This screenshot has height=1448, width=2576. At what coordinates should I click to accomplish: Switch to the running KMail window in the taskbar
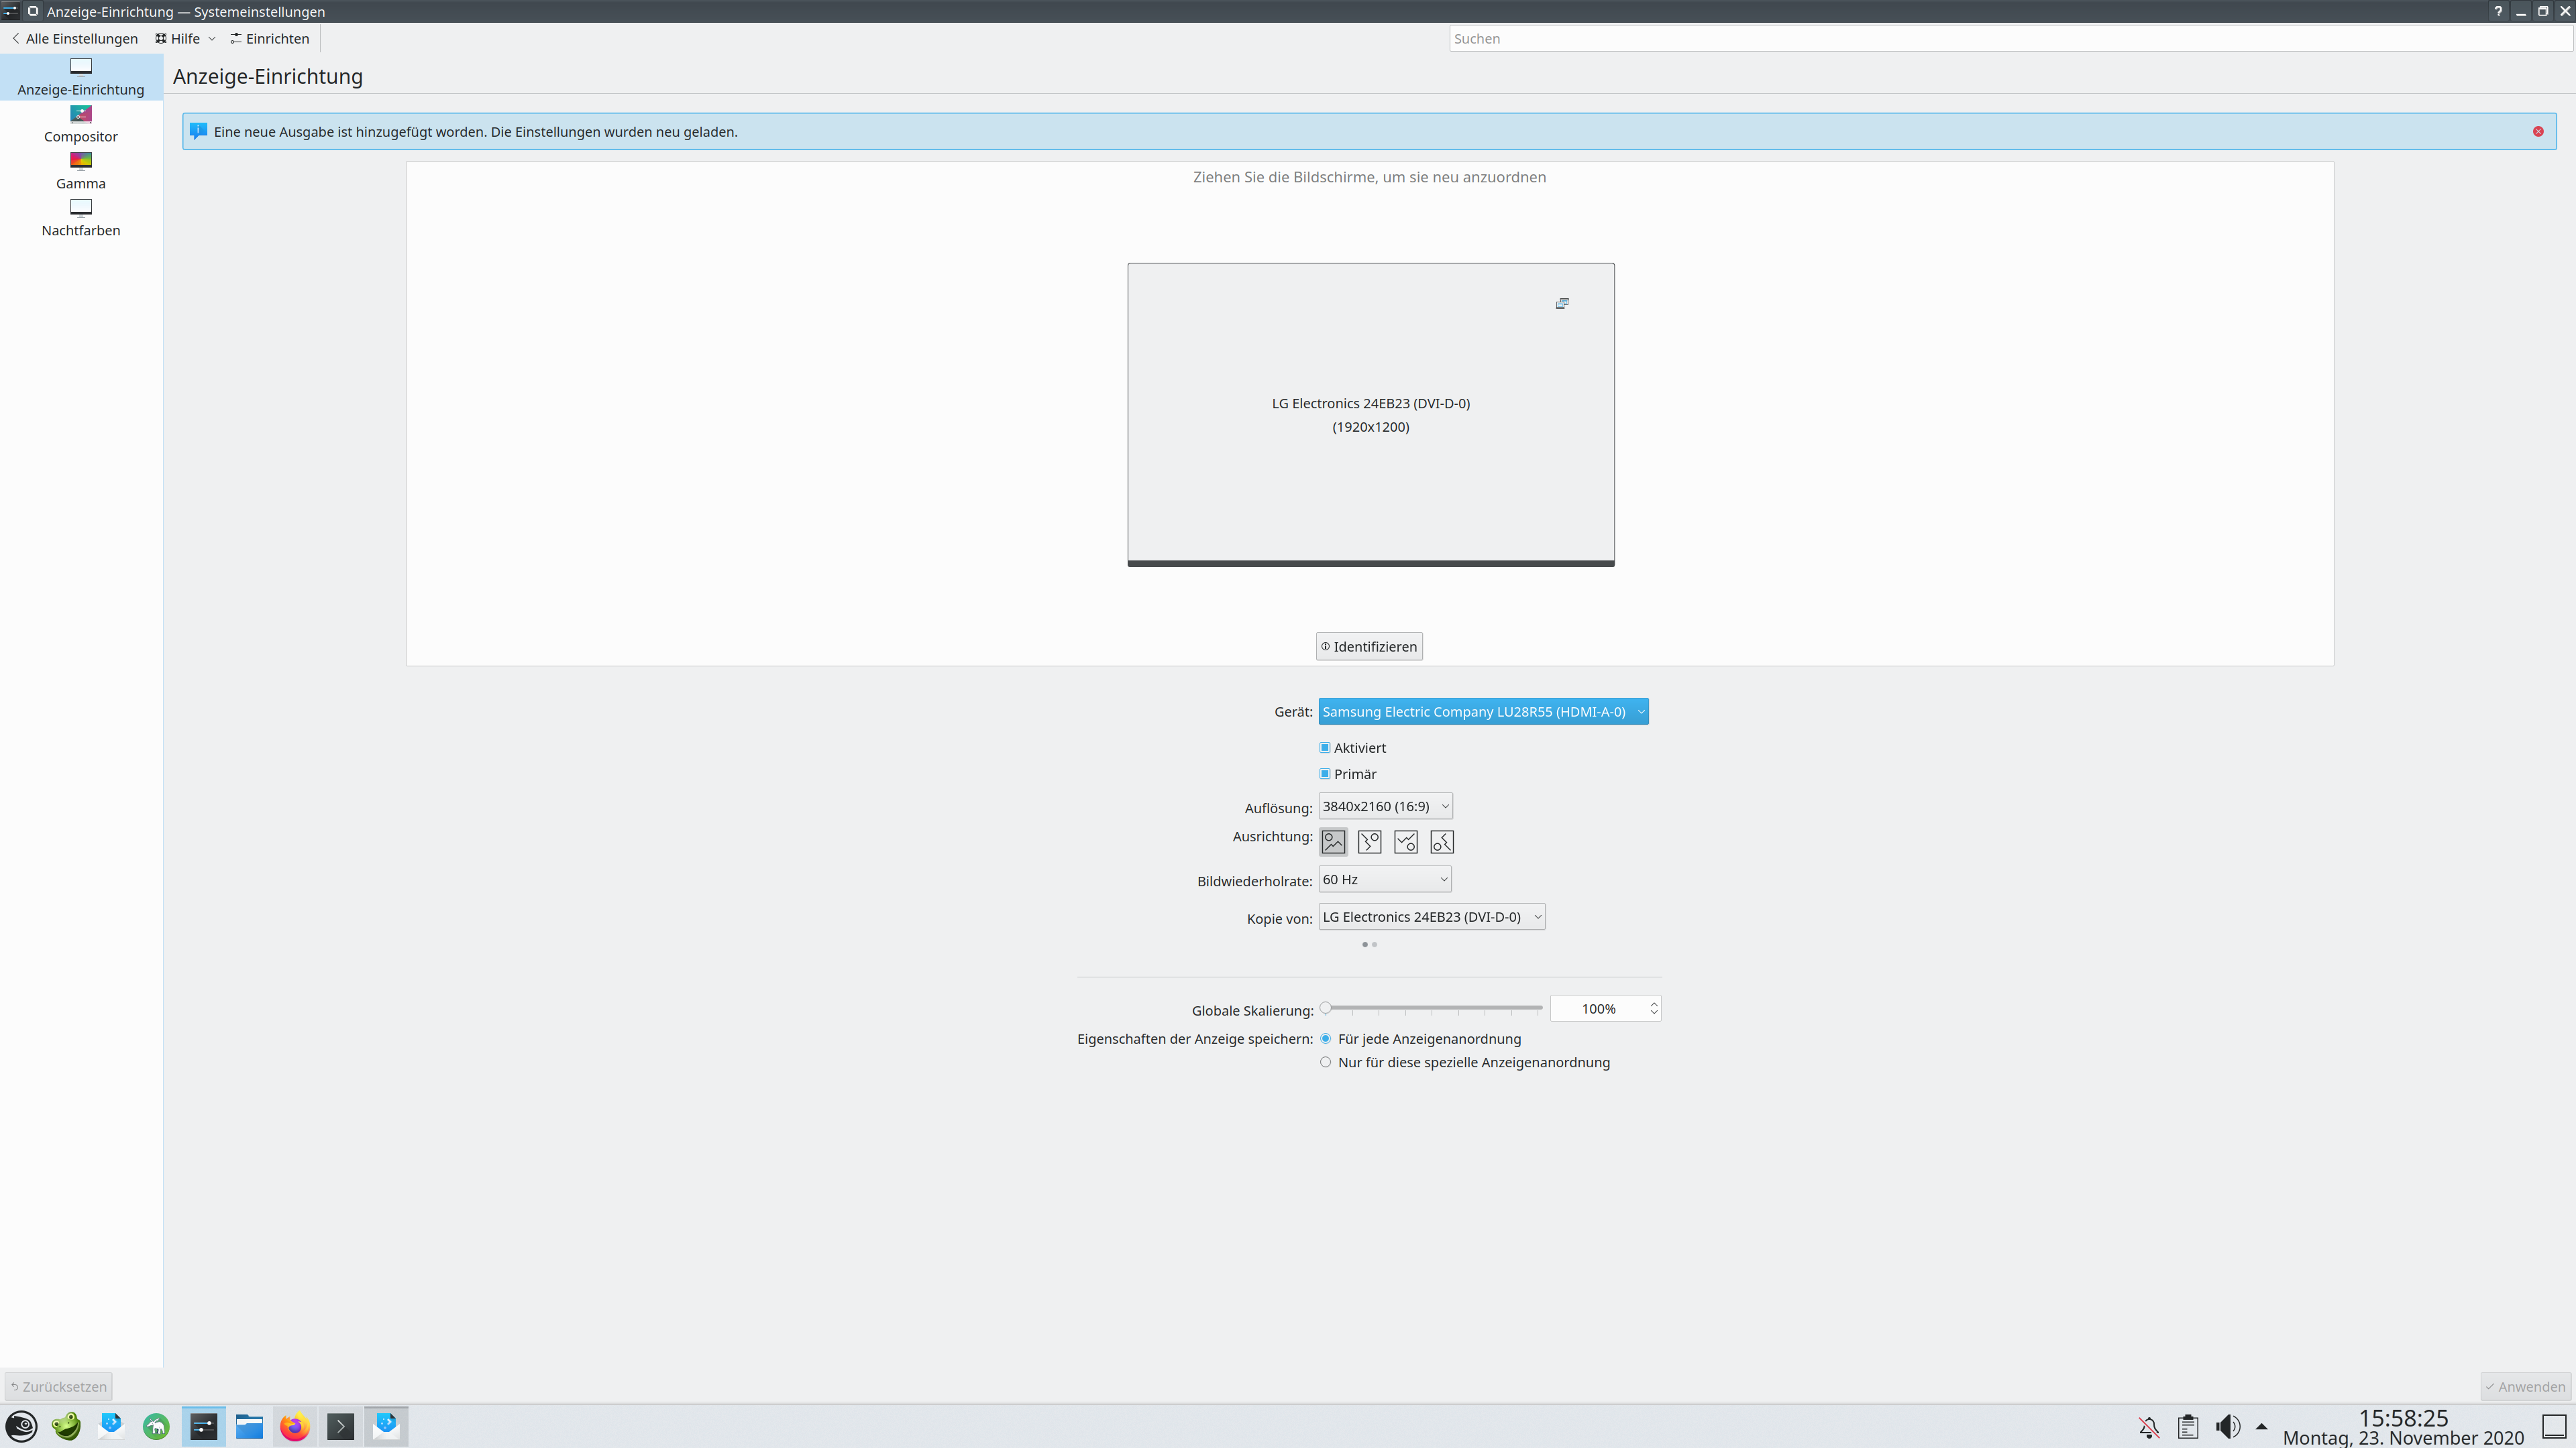[x=386, y=1426]
